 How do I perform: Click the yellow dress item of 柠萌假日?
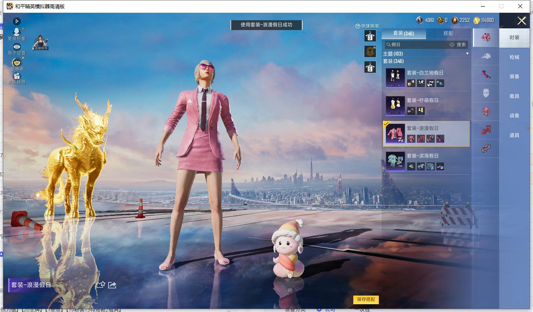point(421,111)
